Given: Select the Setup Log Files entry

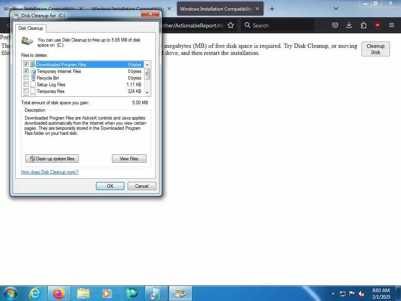Looking at the screenshot, I should tap(83, 85).
